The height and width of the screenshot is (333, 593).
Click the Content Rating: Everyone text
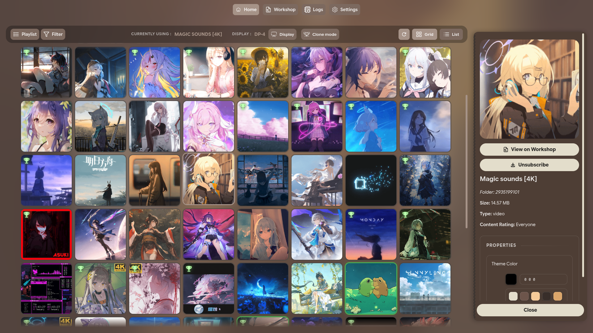coord(508,225)
